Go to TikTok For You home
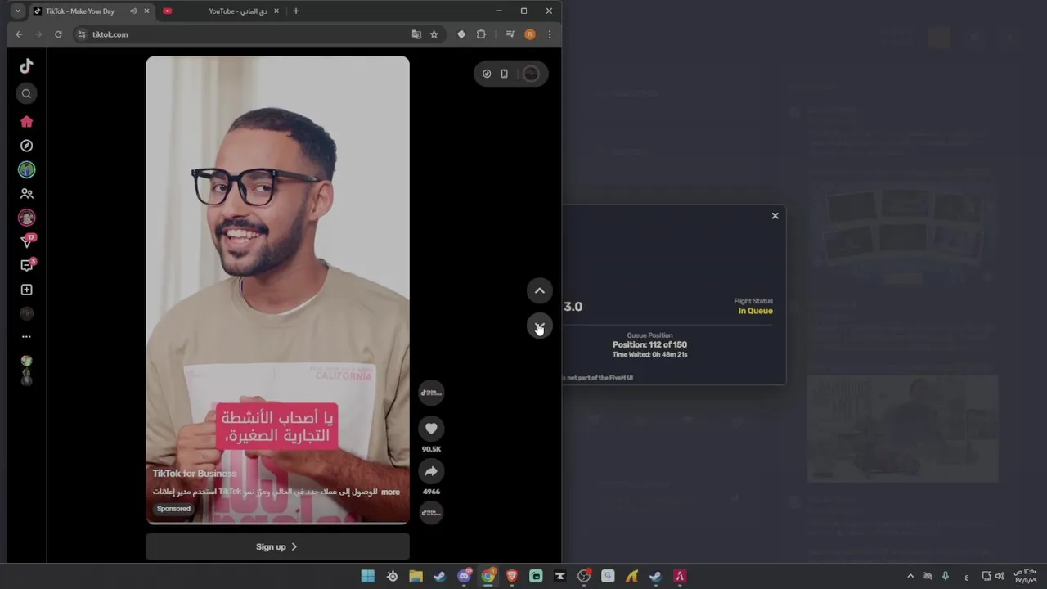This screenshot has height=589, width=1047. 26,121
